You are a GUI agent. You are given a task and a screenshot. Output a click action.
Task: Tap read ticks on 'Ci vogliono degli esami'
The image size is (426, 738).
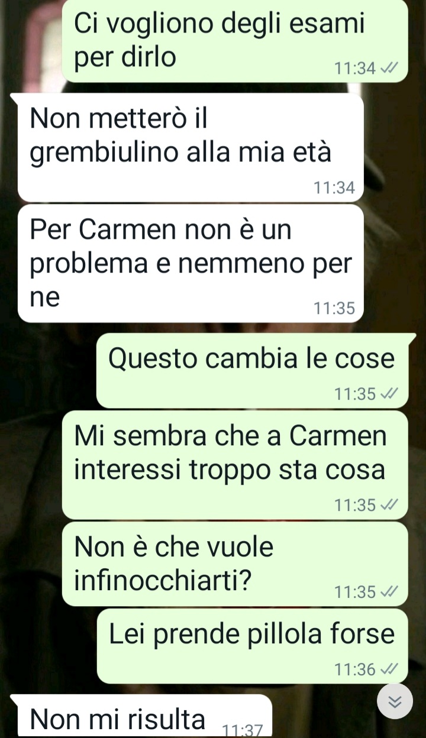coord(389,69)
